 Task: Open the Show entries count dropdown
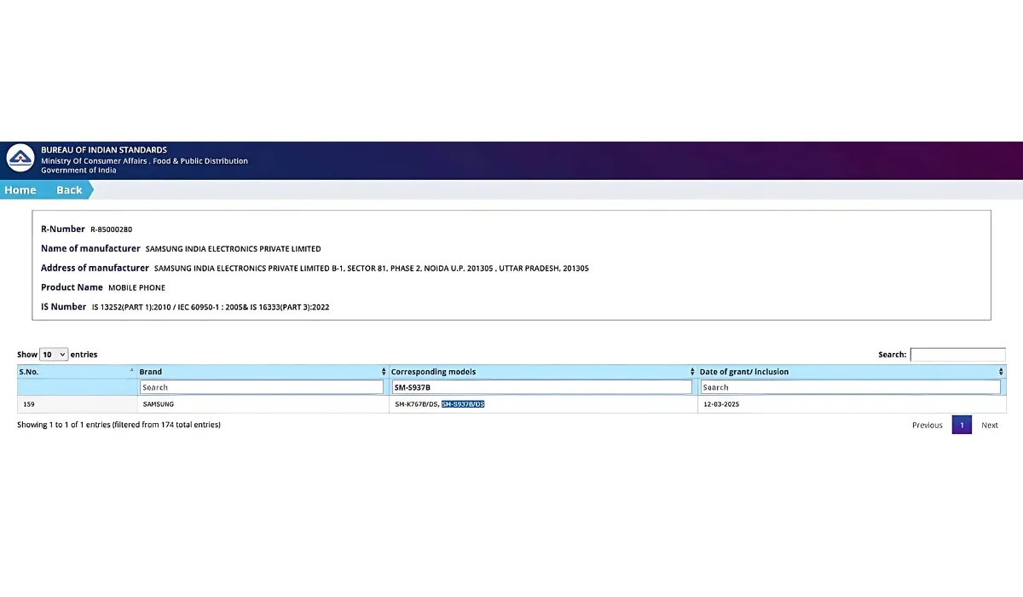coord(54,355)
